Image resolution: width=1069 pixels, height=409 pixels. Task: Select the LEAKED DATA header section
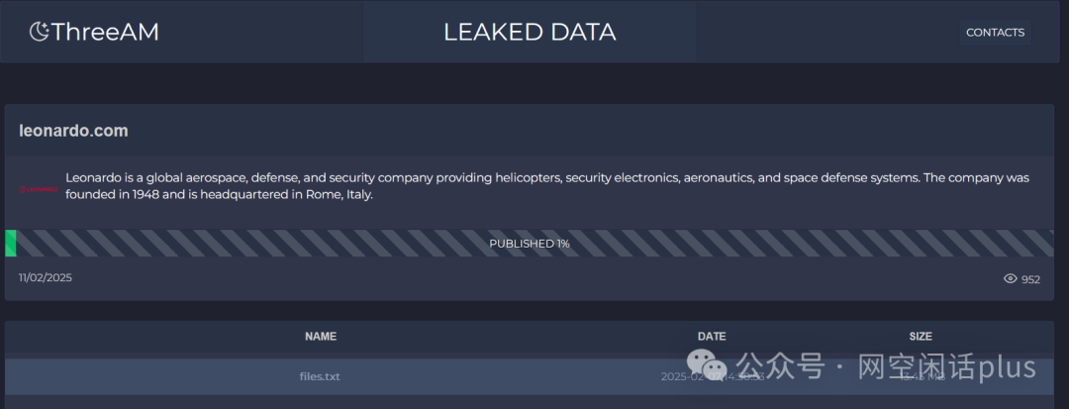tap(530, 32)
